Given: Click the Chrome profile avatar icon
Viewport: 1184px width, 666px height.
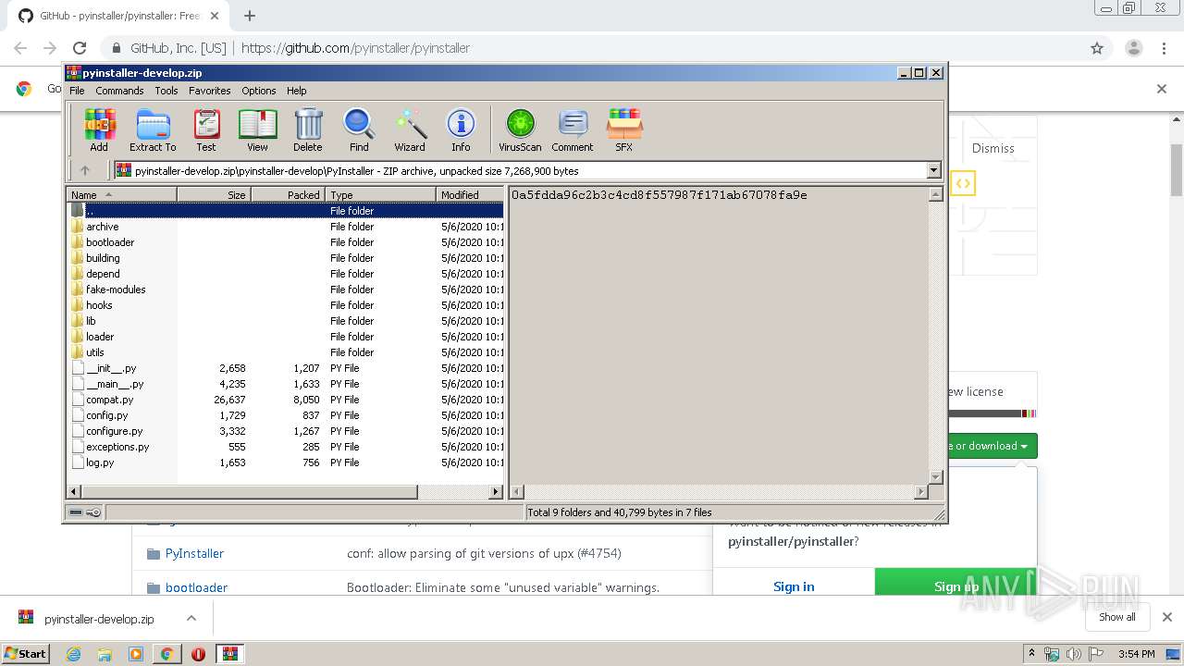Looking at the screenshot, I should tap(1133, 48).
